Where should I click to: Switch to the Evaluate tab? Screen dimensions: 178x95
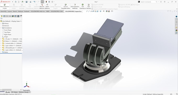point(27,11)
